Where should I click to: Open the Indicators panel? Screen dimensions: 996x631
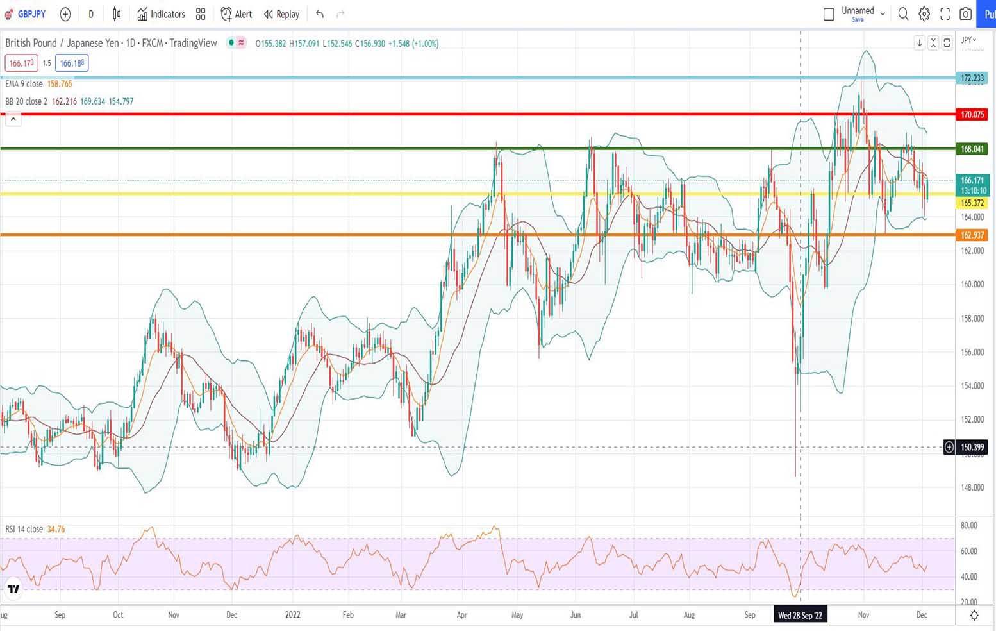click(161, 13)
